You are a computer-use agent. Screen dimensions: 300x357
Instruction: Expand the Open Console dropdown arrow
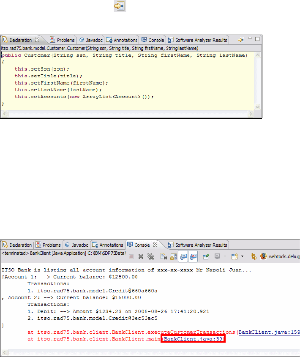click(x=242, y=256)
